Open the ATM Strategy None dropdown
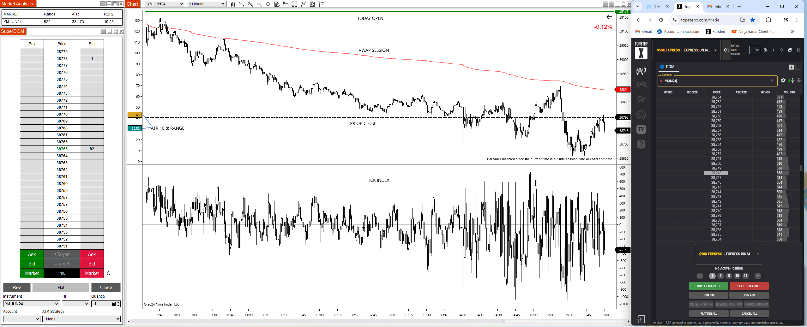807x327 pixels. [x=82, y=319]
